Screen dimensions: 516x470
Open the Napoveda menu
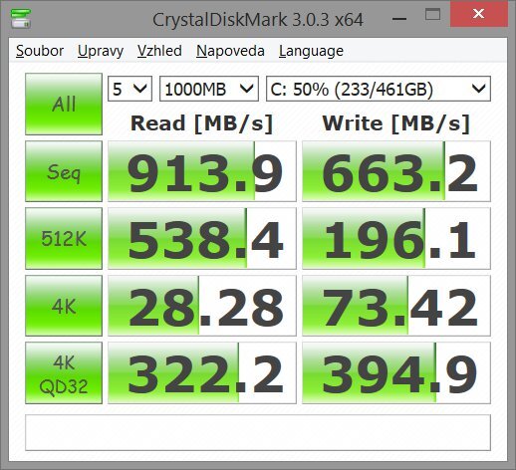pyautogui.click(x=230, y=51)
